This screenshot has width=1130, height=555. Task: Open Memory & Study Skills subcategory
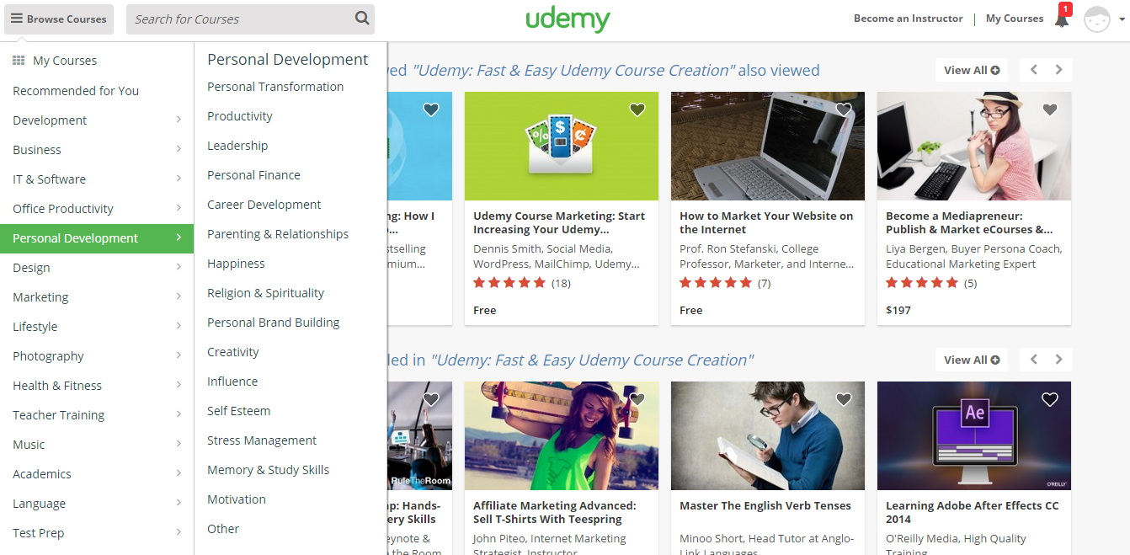click(268, 470)
